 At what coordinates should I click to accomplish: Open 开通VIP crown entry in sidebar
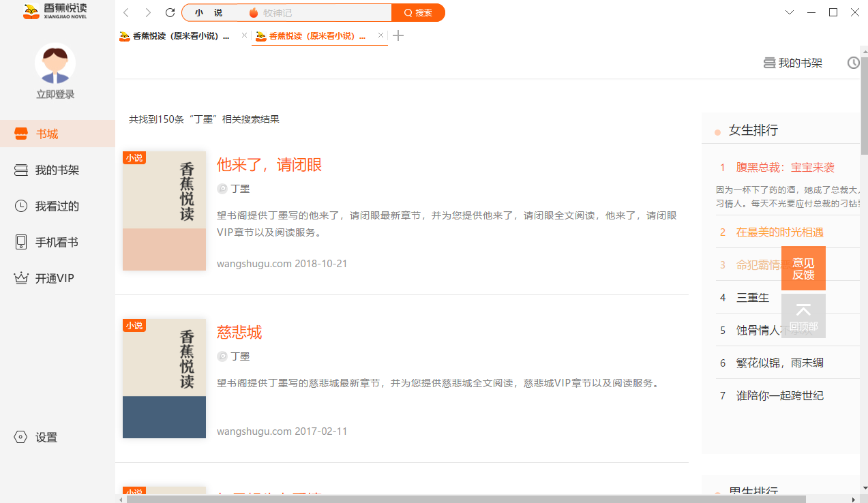tap(57, 278)
